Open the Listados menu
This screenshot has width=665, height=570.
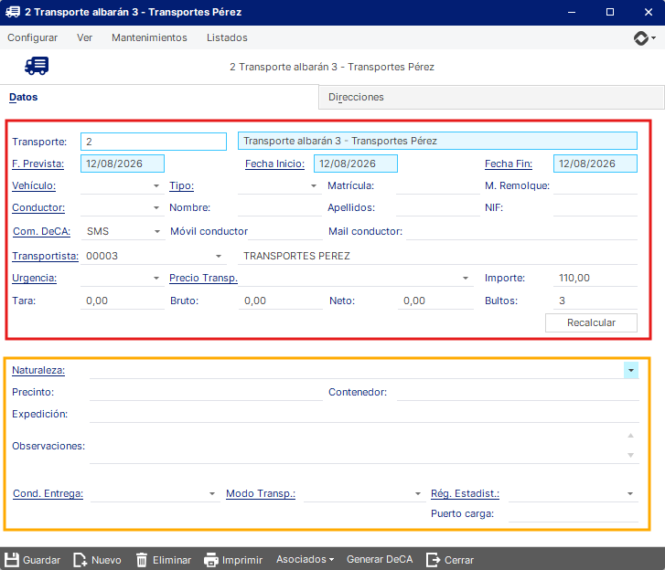click(x=227, y=37)
